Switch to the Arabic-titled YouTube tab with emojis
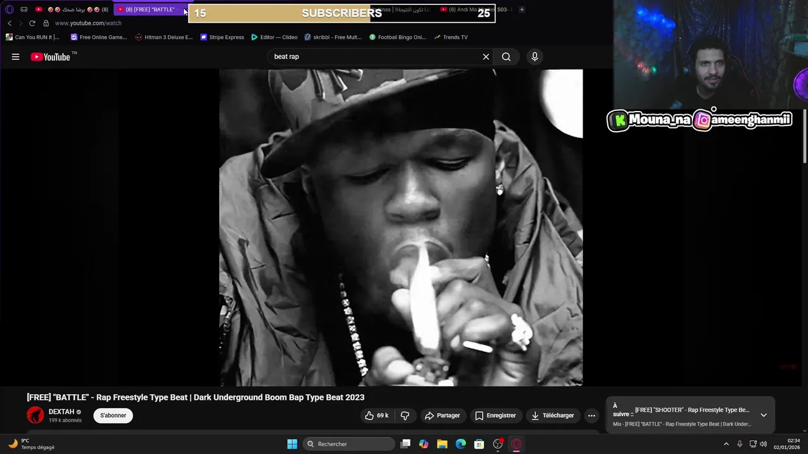This screenshot has height=454, width=808. tap(74, 9)
